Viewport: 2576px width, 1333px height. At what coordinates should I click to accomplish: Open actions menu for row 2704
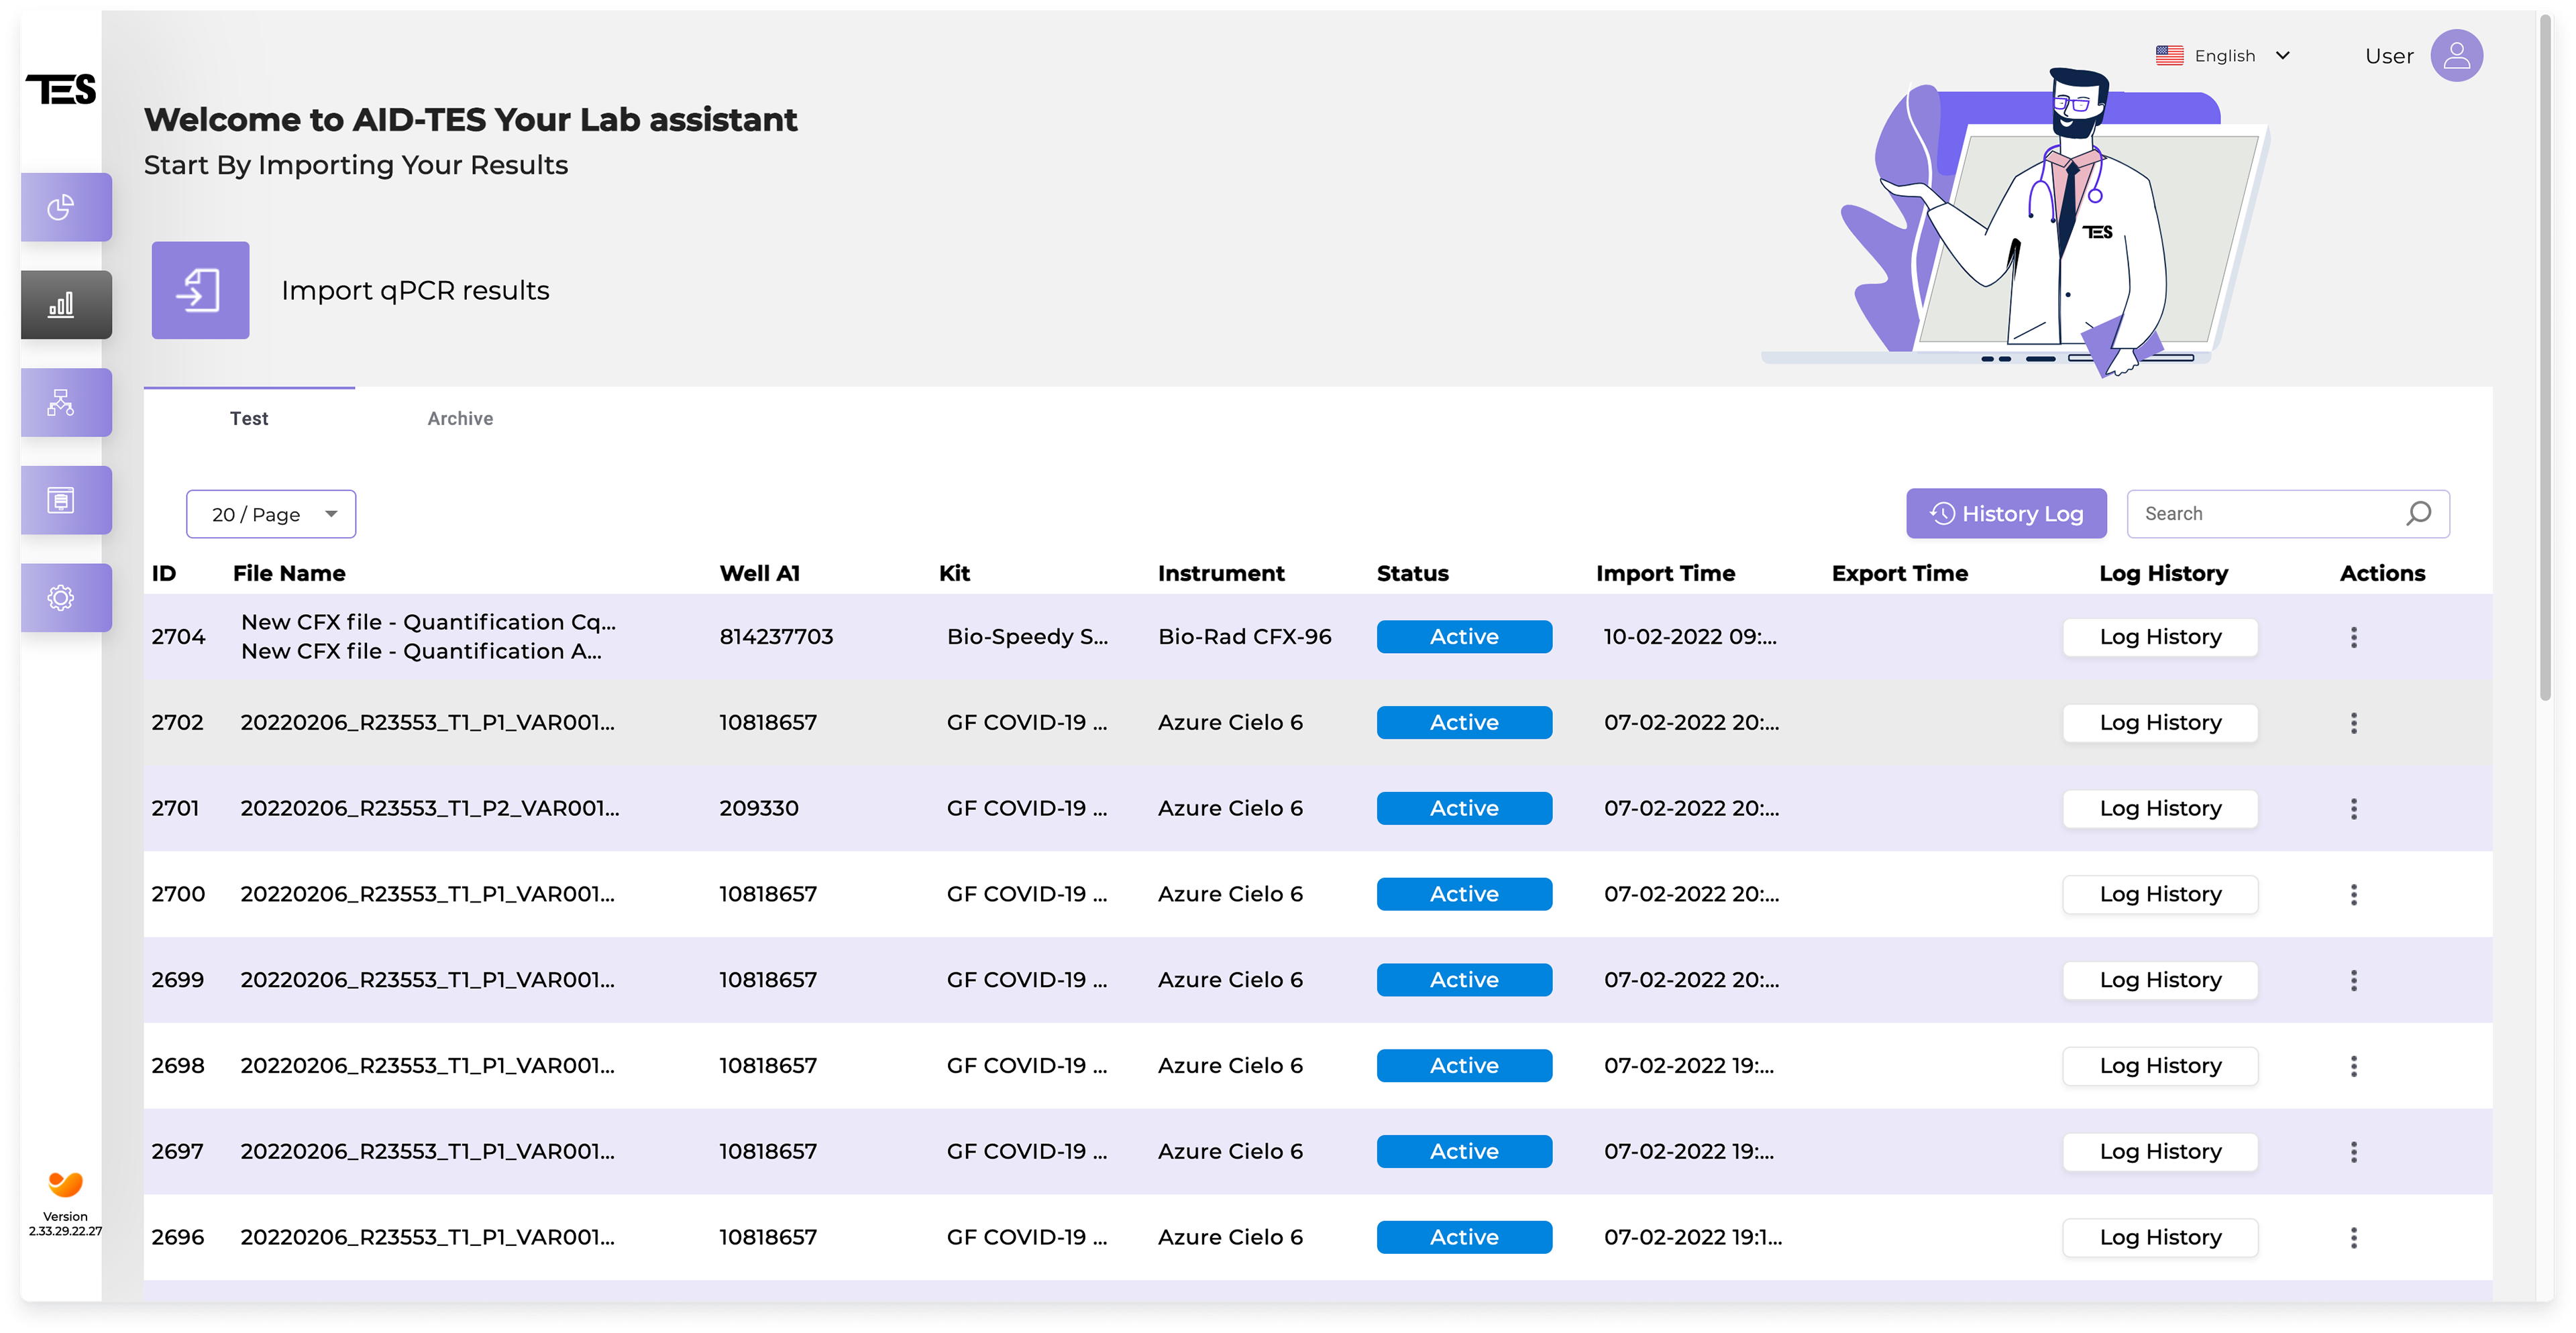coord(2353,638)
